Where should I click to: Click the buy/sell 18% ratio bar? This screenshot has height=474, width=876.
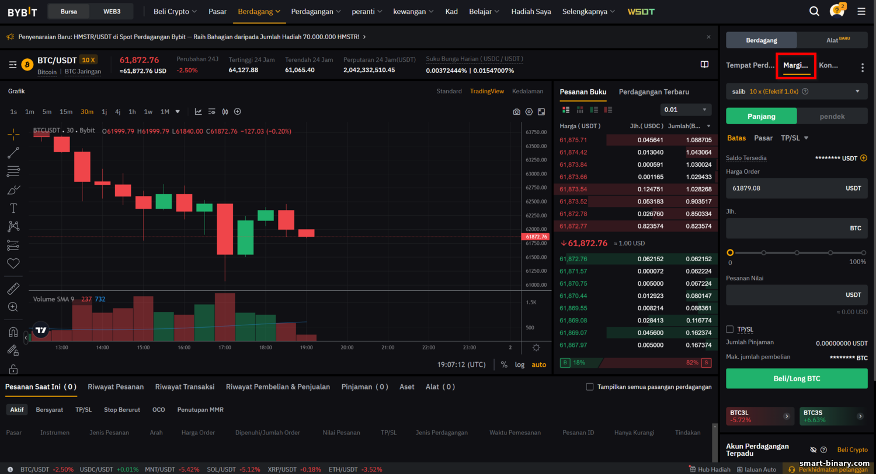tap(635, 363)
